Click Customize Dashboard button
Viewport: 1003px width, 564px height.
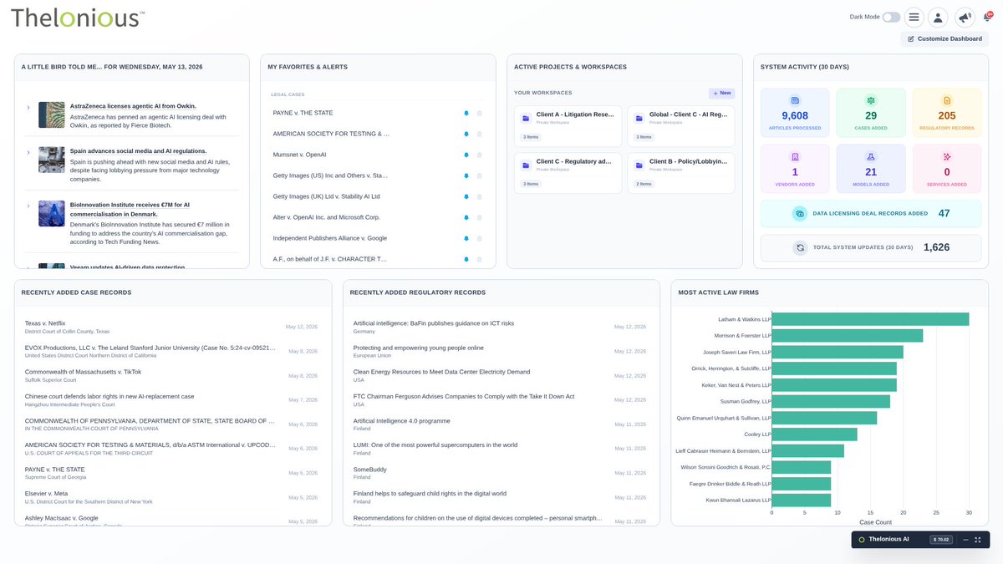pyautogui.click(x=944, y=38)
